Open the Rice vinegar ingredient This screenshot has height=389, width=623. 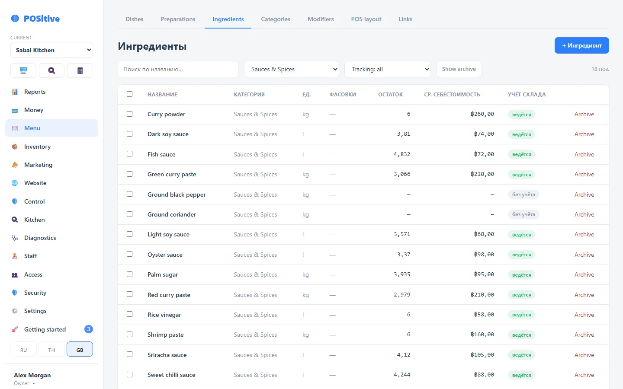click(x=164, y=315)
